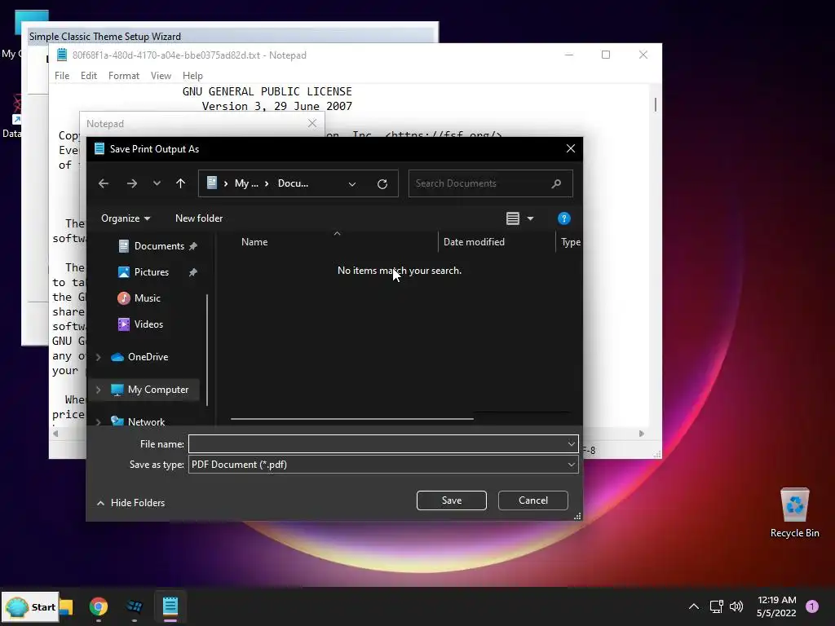Expand the My Computer tree node
This screenshot has height=626, width=835.
point(99,390)
